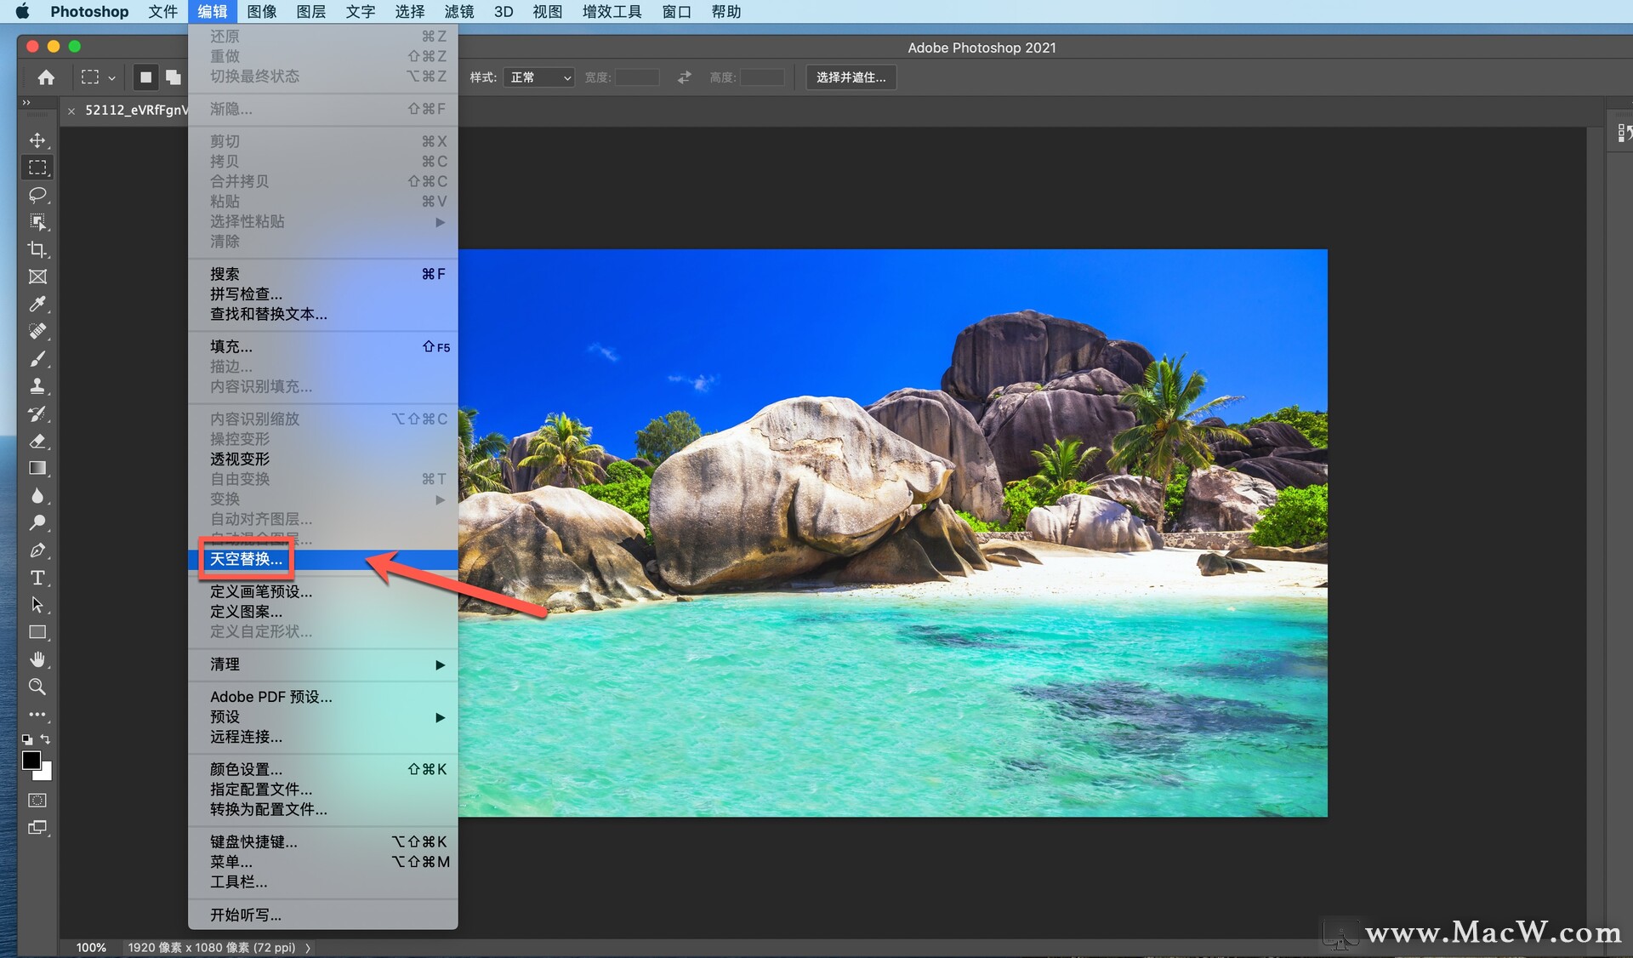Select the Eraser tool
Viewport: 1633px width, 958px height.
(37, 441)
